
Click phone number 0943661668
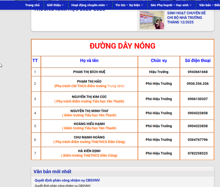pyautogui.click(x=198, y=72)
